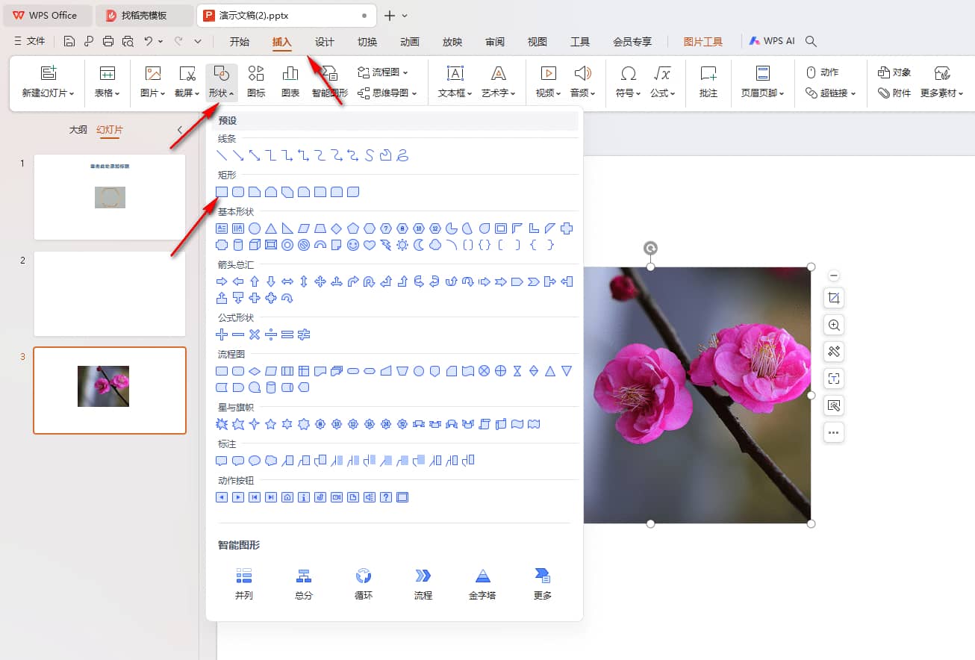
Task: Choose the 流程 process smart graphic
Action: click(423, 583)
